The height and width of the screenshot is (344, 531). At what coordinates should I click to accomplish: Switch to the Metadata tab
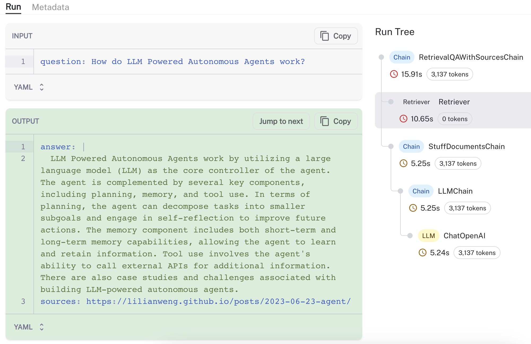point(50,7)
